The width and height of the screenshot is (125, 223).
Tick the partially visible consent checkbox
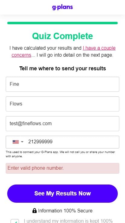[15, 221]
